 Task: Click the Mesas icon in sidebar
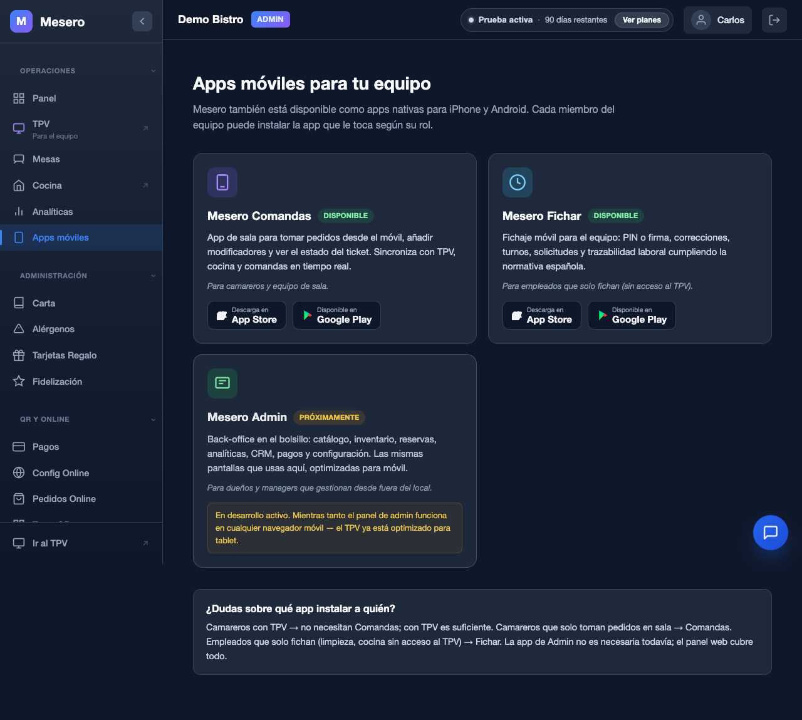19,159
